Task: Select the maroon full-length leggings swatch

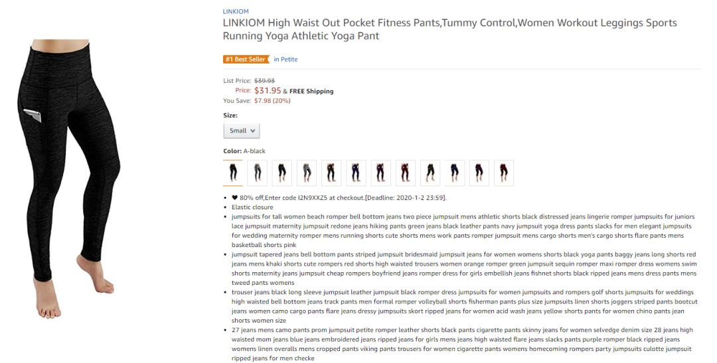Action: [x=405, y=173]
